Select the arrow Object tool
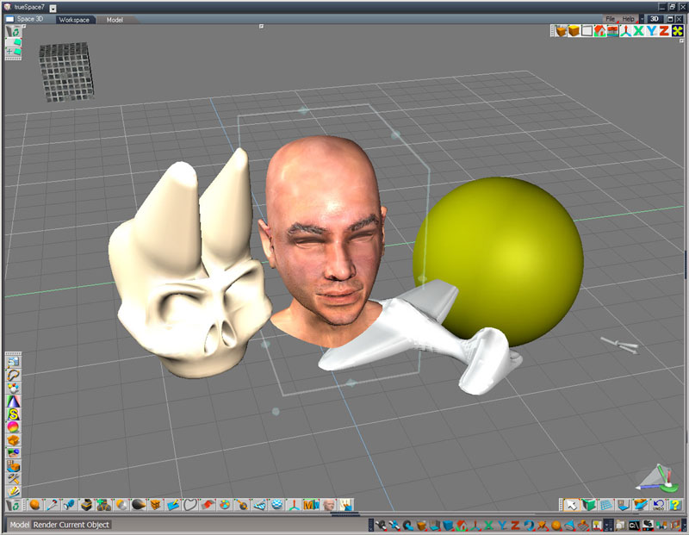689x535 pixels. 571,505
